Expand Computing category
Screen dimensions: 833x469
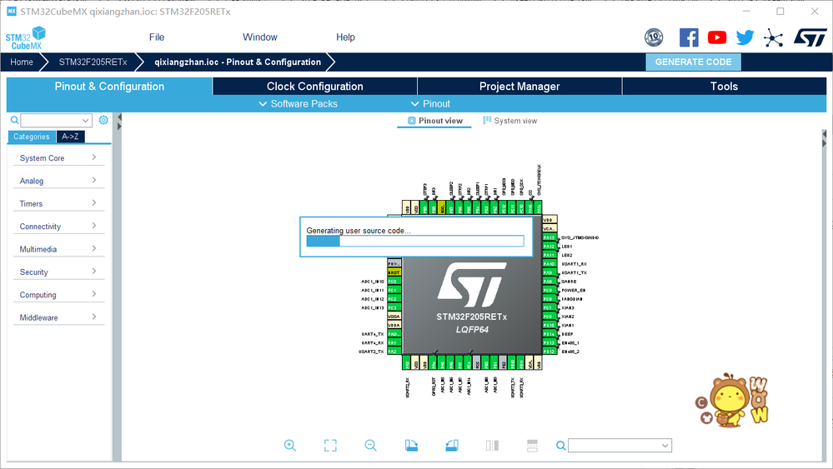(x=58, y=294)
